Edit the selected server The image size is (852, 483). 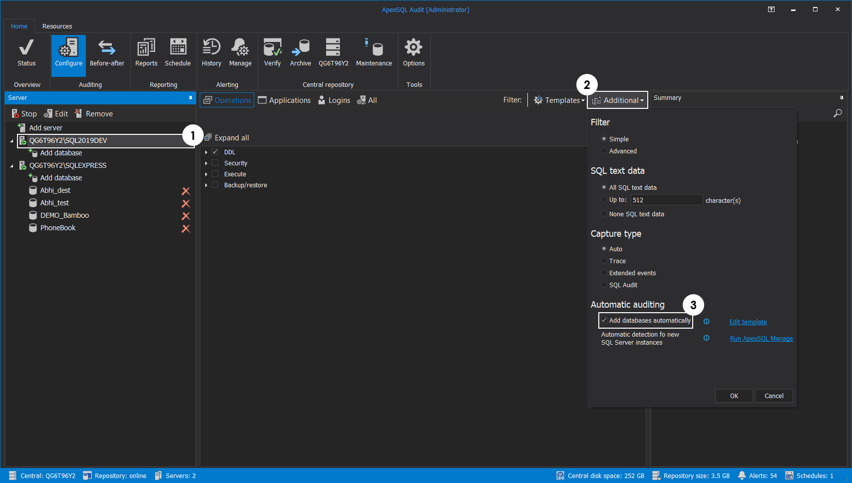tap(56, 114)
